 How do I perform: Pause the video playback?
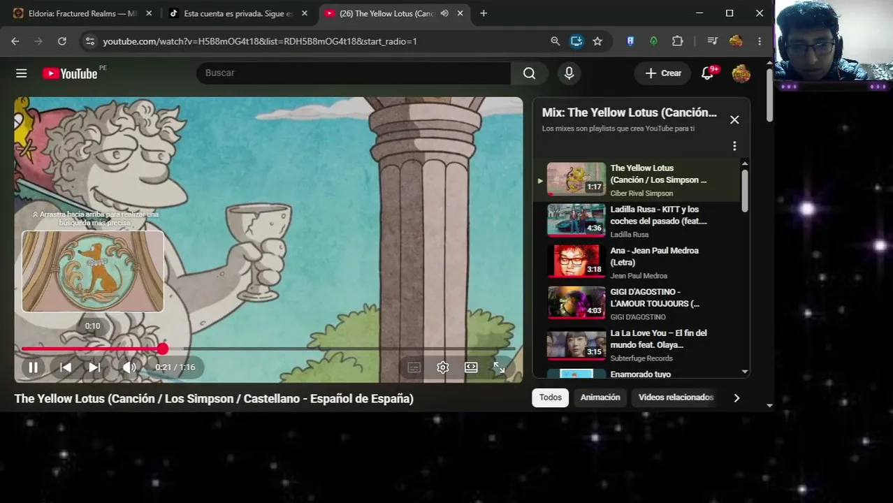(x=33, y=367)
